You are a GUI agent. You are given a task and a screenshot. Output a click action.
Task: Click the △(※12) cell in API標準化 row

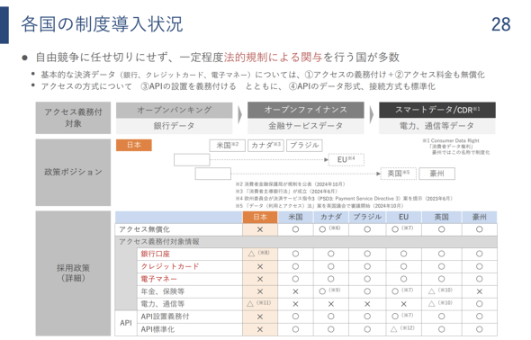403,329
